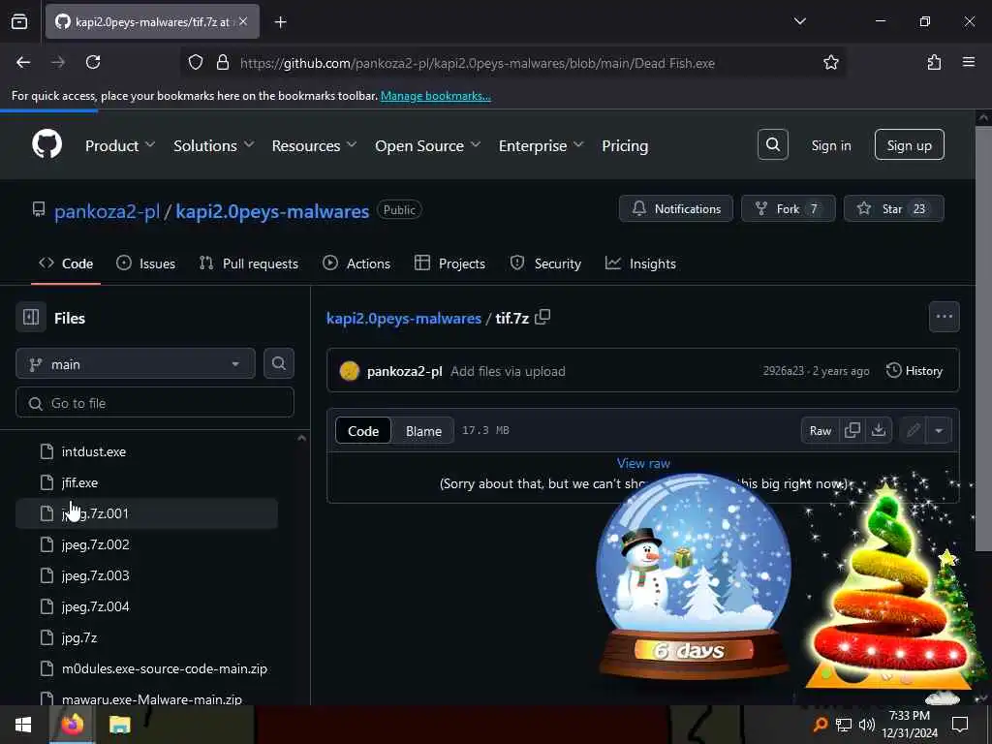Viewport: 992px width, 744px height.
Task: Click the Manage bookmarks link
Action: click(x=435, y=96)
